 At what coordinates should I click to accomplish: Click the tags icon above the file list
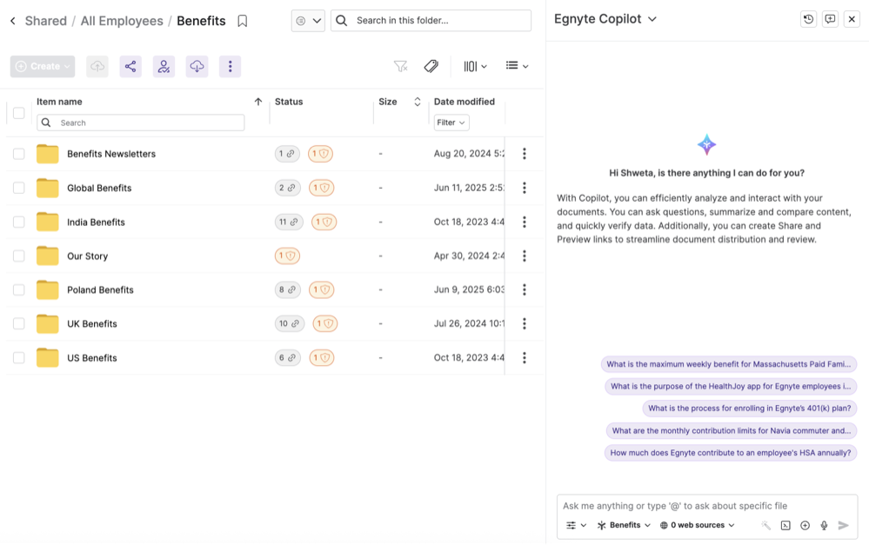click(431, 65)
